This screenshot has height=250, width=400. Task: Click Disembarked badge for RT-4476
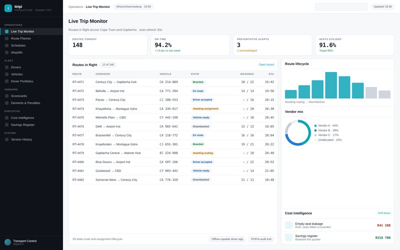(201, 126)
